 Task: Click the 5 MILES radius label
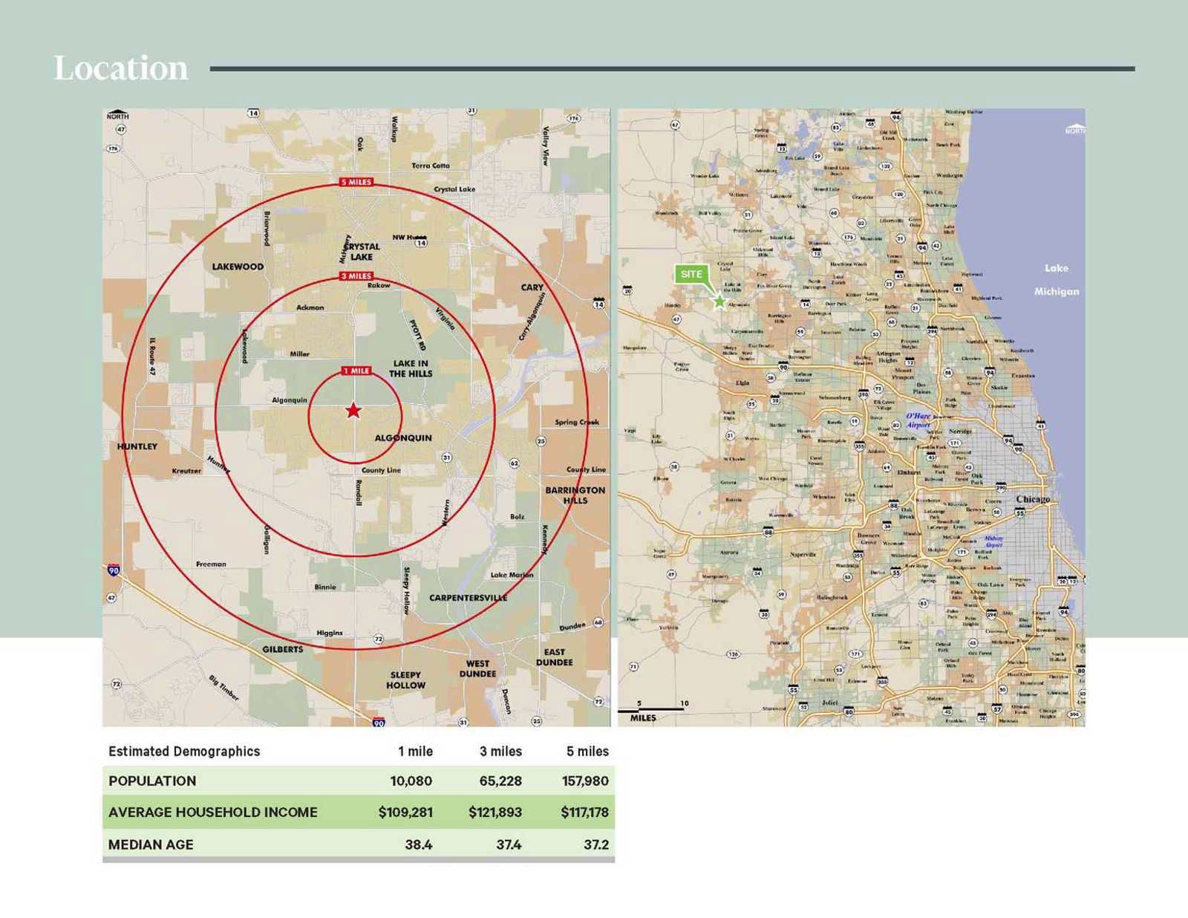click(356, 182)
